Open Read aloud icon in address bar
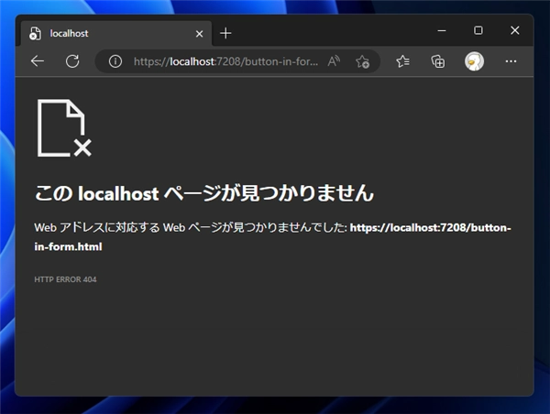 (x=334, y=61)
